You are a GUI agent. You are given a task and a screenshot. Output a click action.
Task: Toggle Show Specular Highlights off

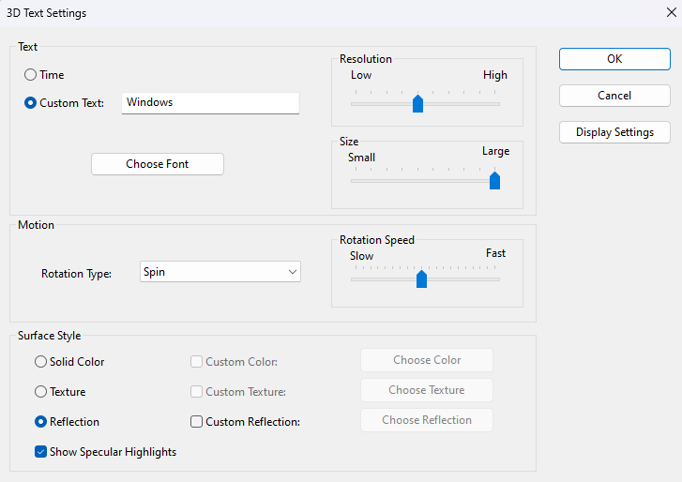click(x=41, y=452)
